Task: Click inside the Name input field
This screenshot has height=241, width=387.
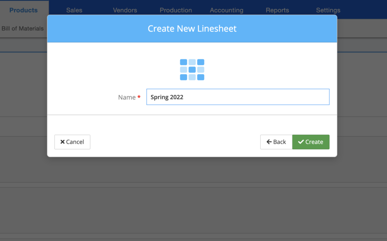Action: tap(238, 97)
